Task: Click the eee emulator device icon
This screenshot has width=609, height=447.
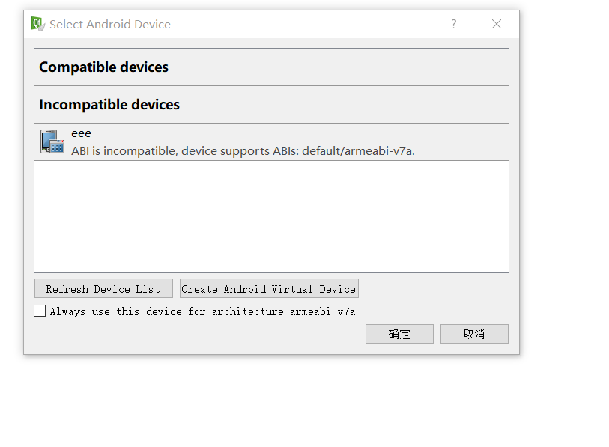Action: (x=52, y=142)
